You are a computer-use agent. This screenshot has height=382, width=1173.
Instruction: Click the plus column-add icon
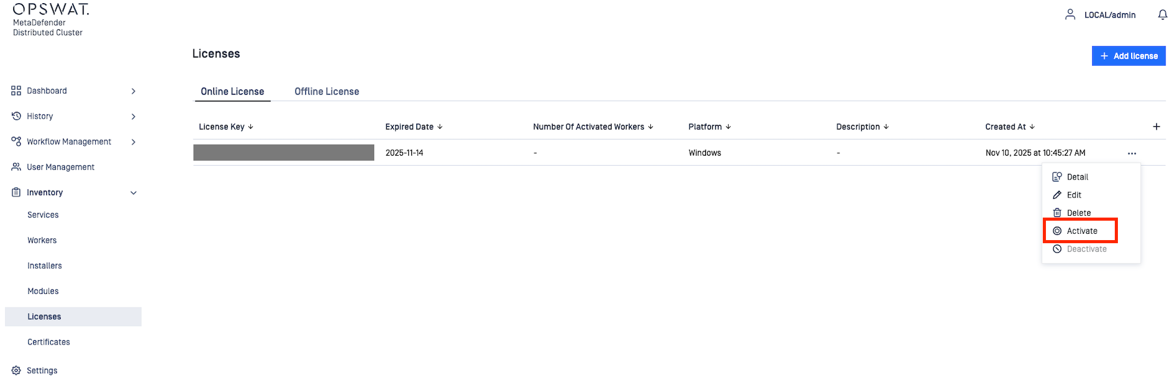coord(1156,127)
